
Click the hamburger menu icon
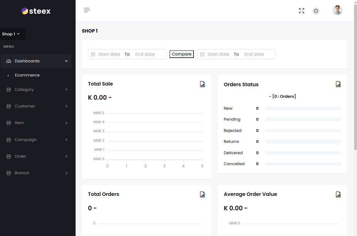(87, 10)
